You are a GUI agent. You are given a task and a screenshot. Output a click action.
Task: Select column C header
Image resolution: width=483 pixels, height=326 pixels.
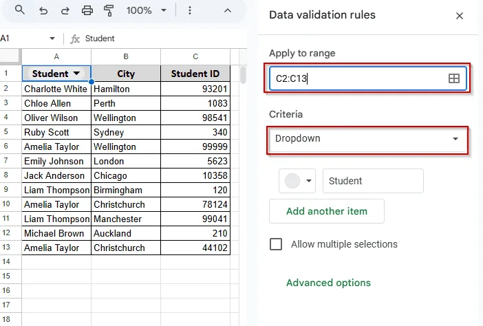pyautogui.click(x=195, y=56)
